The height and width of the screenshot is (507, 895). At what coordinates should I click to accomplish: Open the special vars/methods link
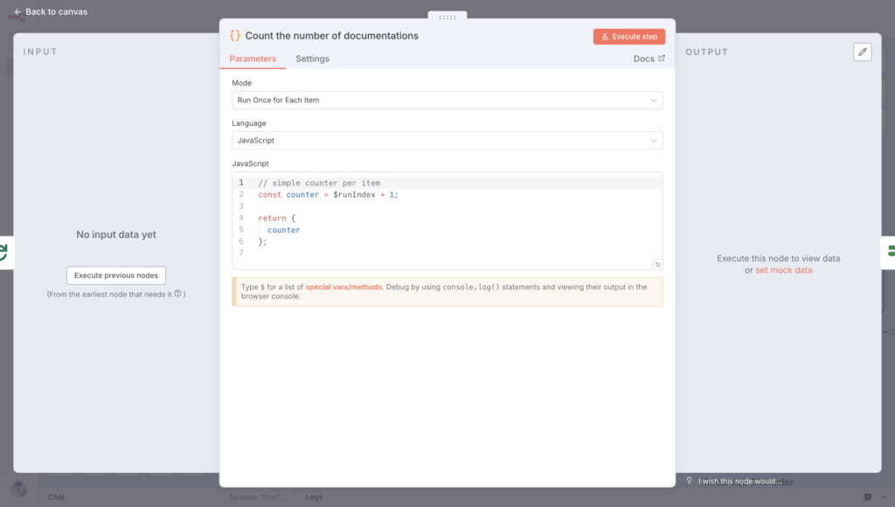(343, 287)
